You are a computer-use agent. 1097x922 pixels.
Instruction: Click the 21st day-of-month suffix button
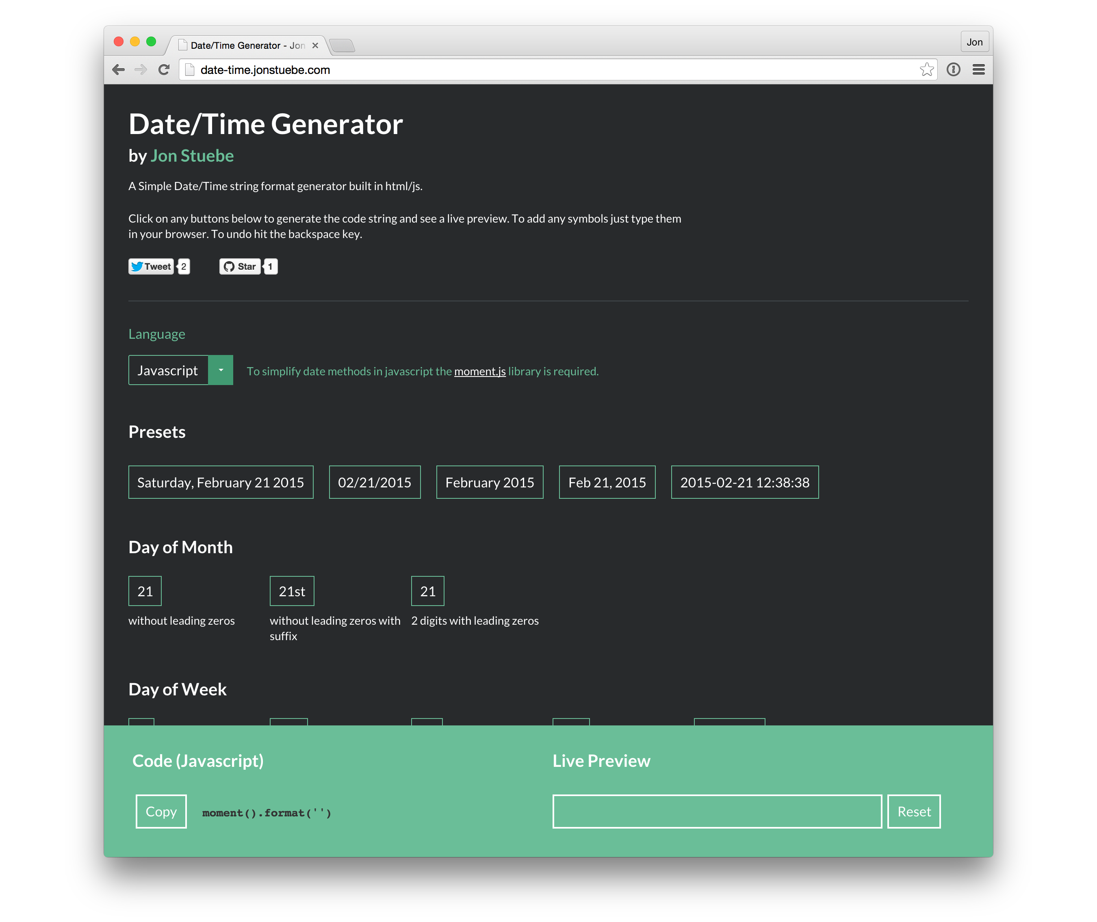point(291,591)
